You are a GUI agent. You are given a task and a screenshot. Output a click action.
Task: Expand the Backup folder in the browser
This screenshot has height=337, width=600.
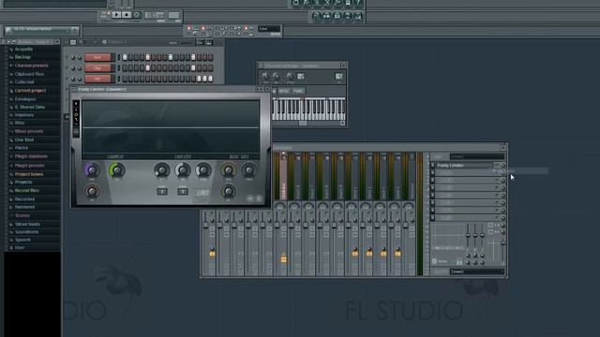[22, 57]
